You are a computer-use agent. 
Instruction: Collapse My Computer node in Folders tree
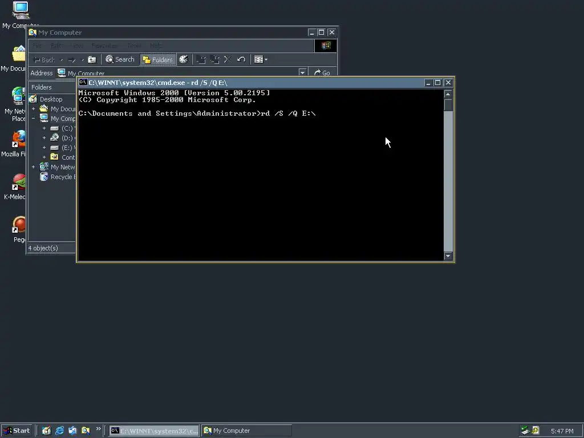click(33, 119)
